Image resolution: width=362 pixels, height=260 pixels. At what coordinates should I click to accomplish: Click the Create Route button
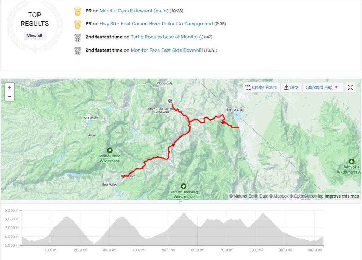[261, 87]
